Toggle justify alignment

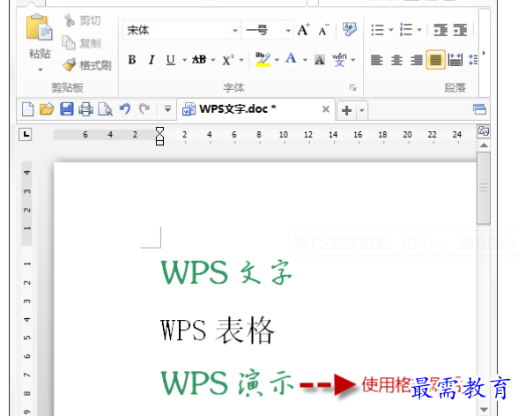pyautogui.click(x=435, y=60)
